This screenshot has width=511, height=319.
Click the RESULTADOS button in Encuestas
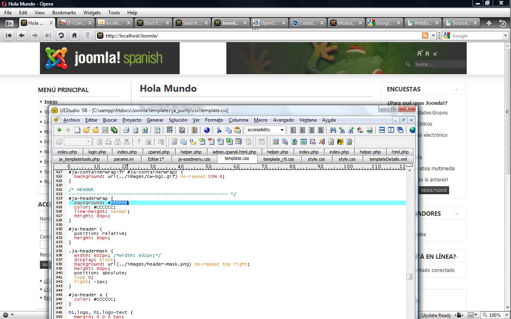[x=434, y=190]
